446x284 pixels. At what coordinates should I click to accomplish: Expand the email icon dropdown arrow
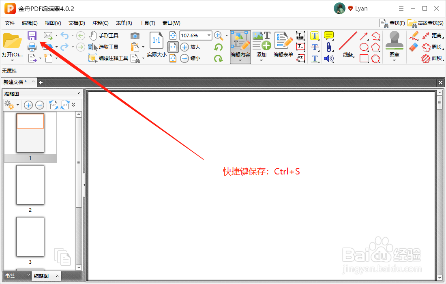pyautogui.click(x=56, y=36)
